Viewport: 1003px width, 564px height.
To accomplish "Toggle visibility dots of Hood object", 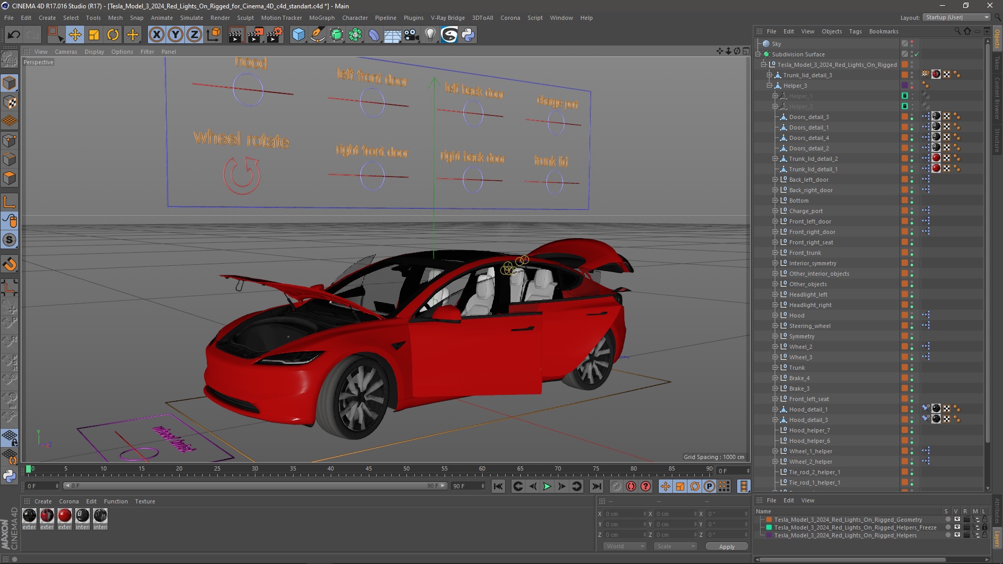I will coord(912,315).
